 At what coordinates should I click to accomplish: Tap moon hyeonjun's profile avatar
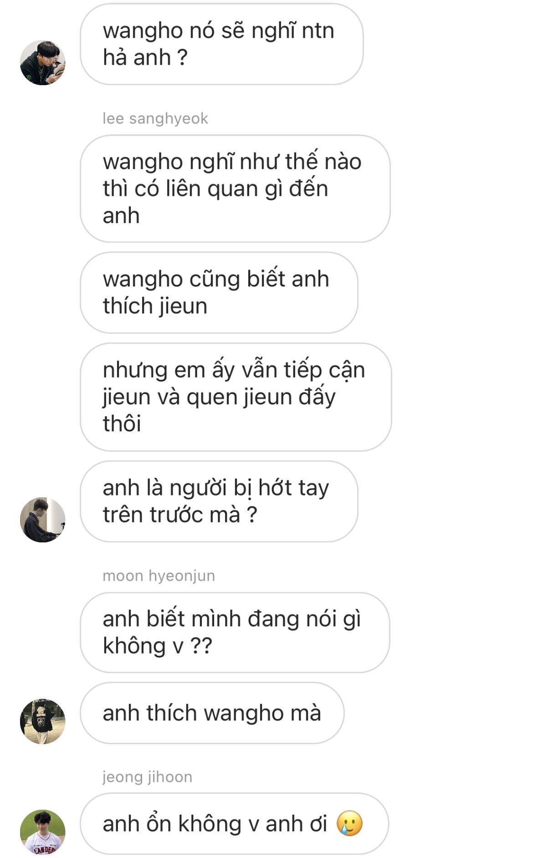tap(43, 721)
